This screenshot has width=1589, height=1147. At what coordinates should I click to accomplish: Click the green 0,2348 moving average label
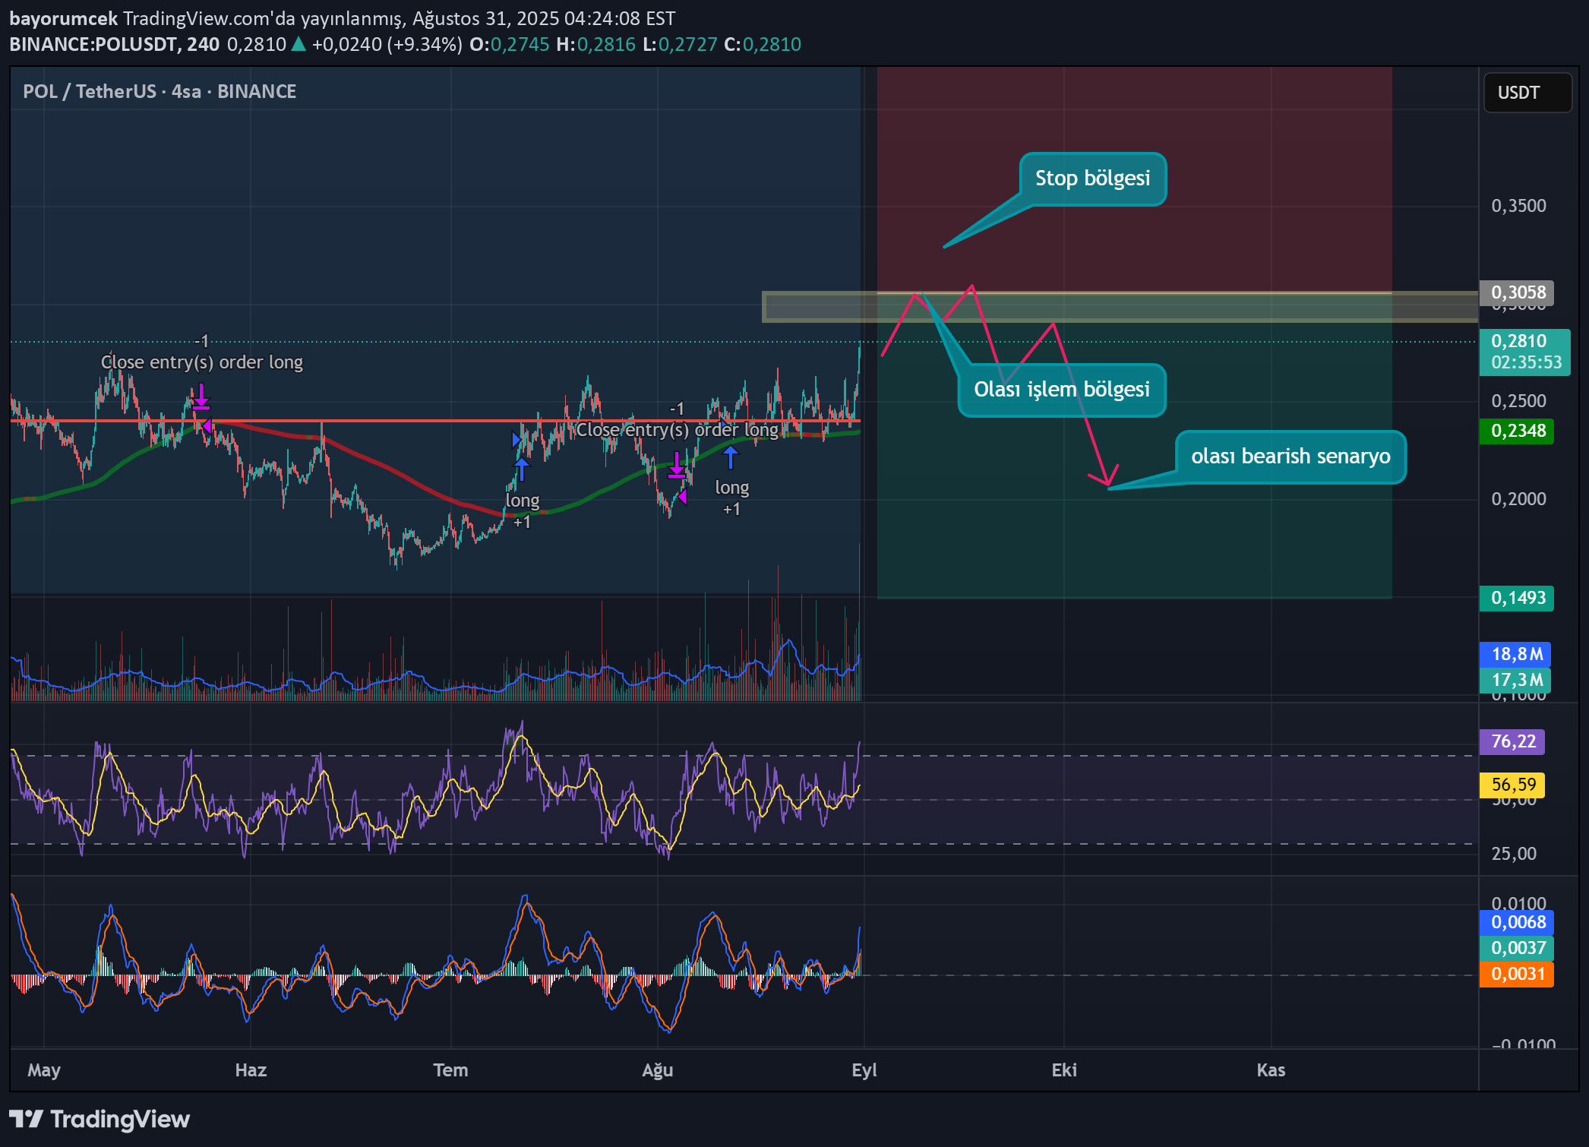tap(1517, 431)
